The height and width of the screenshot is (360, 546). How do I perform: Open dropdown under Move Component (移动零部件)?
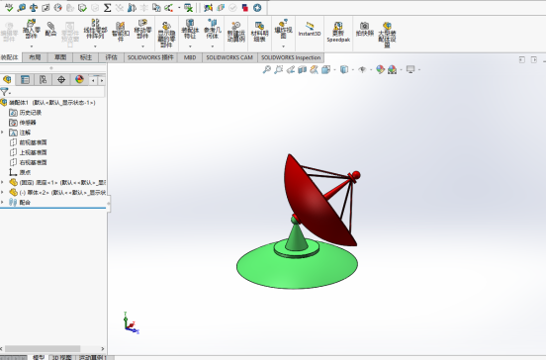(142, 46)
